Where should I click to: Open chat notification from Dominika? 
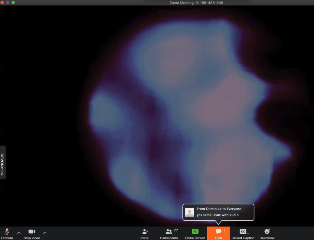click(218, 212)
